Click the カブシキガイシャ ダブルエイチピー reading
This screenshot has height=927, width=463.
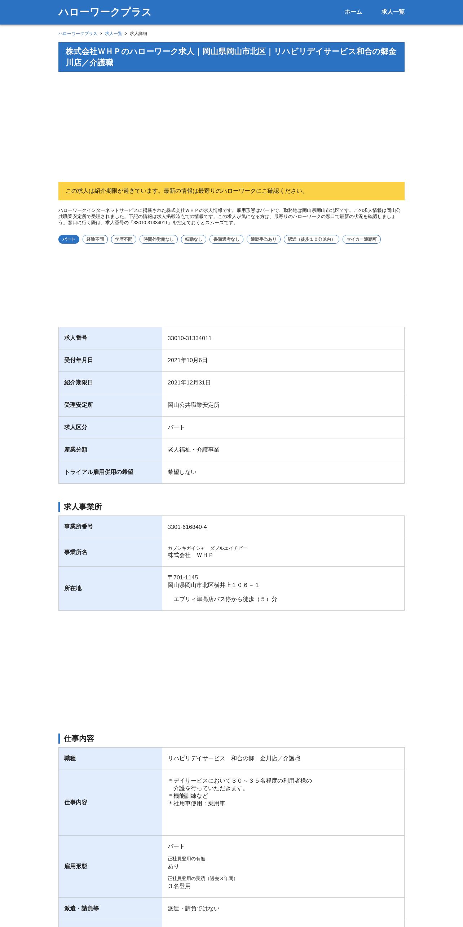tap(208, 548)
